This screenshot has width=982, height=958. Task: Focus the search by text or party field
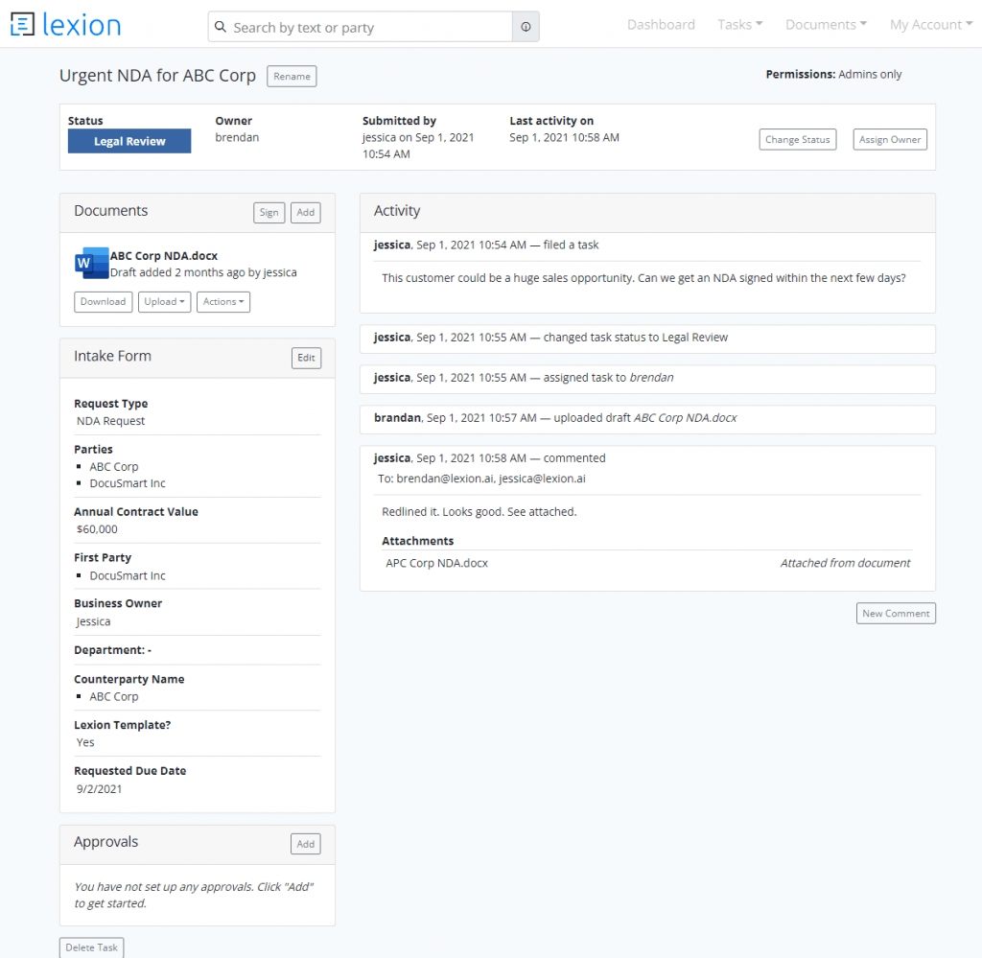click(369, 28)
